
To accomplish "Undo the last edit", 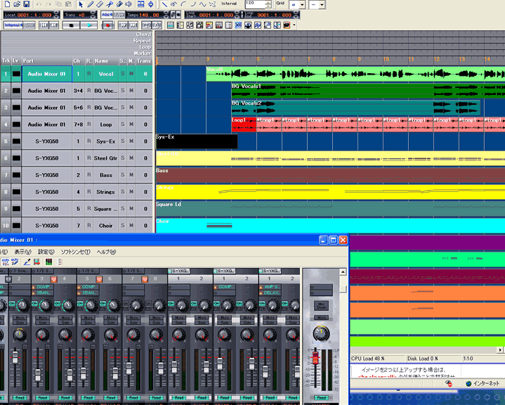I will click(39, 4).
